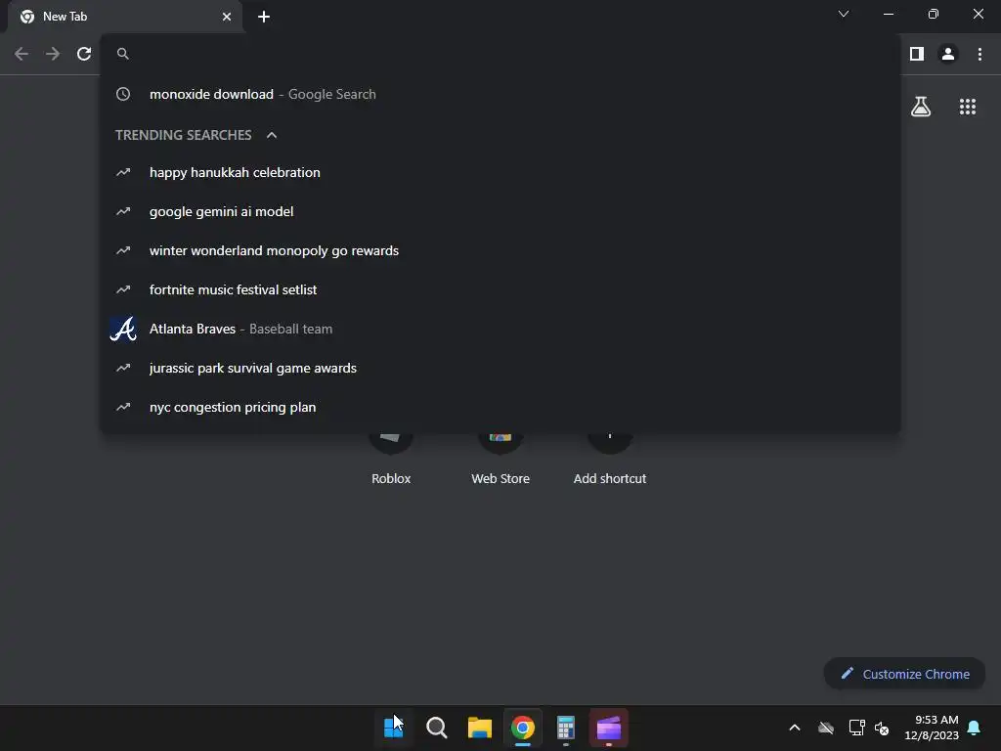The image size is (1001, 751).
Task: Open File Explorer from the taskbar
Action: tap(479, 728)
